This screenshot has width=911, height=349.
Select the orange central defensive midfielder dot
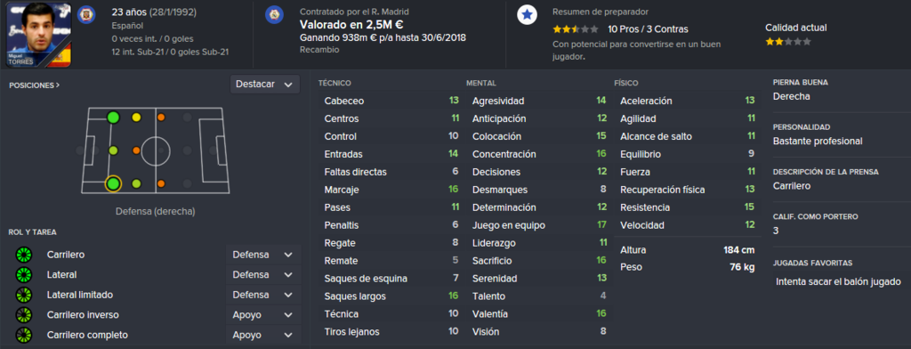[136, 150]
